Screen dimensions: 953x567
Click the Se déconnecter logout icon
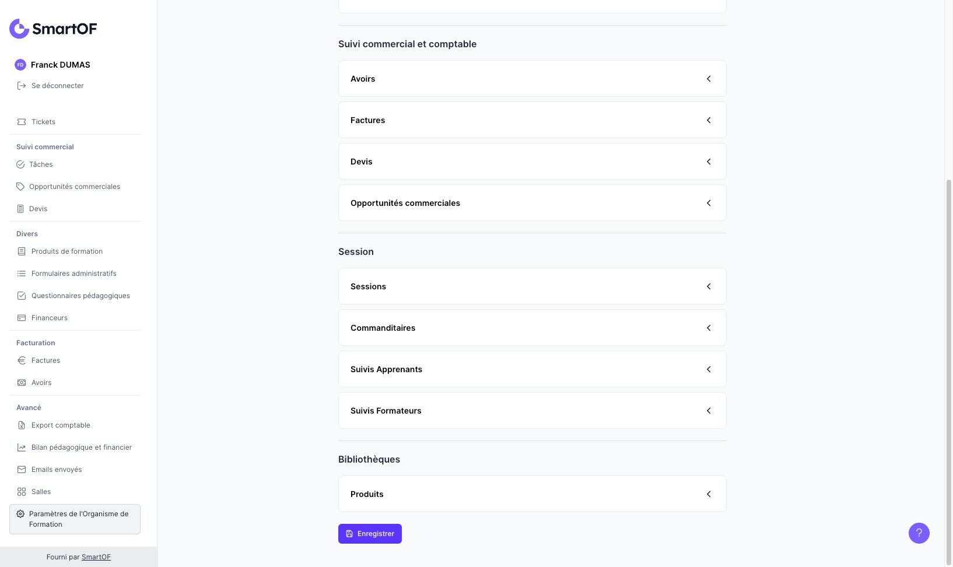(22, 86)
